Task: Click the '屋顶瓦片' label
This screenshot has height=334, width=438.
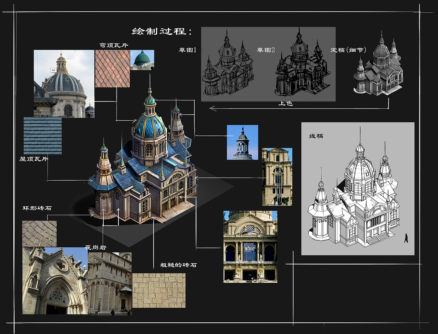Action: [x=34, y=159]
